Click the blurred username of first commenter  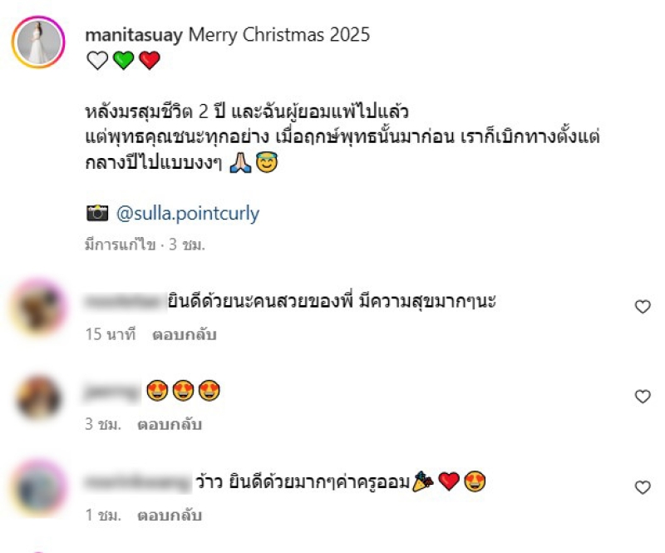pyautogui.click(x=126, y=302)
